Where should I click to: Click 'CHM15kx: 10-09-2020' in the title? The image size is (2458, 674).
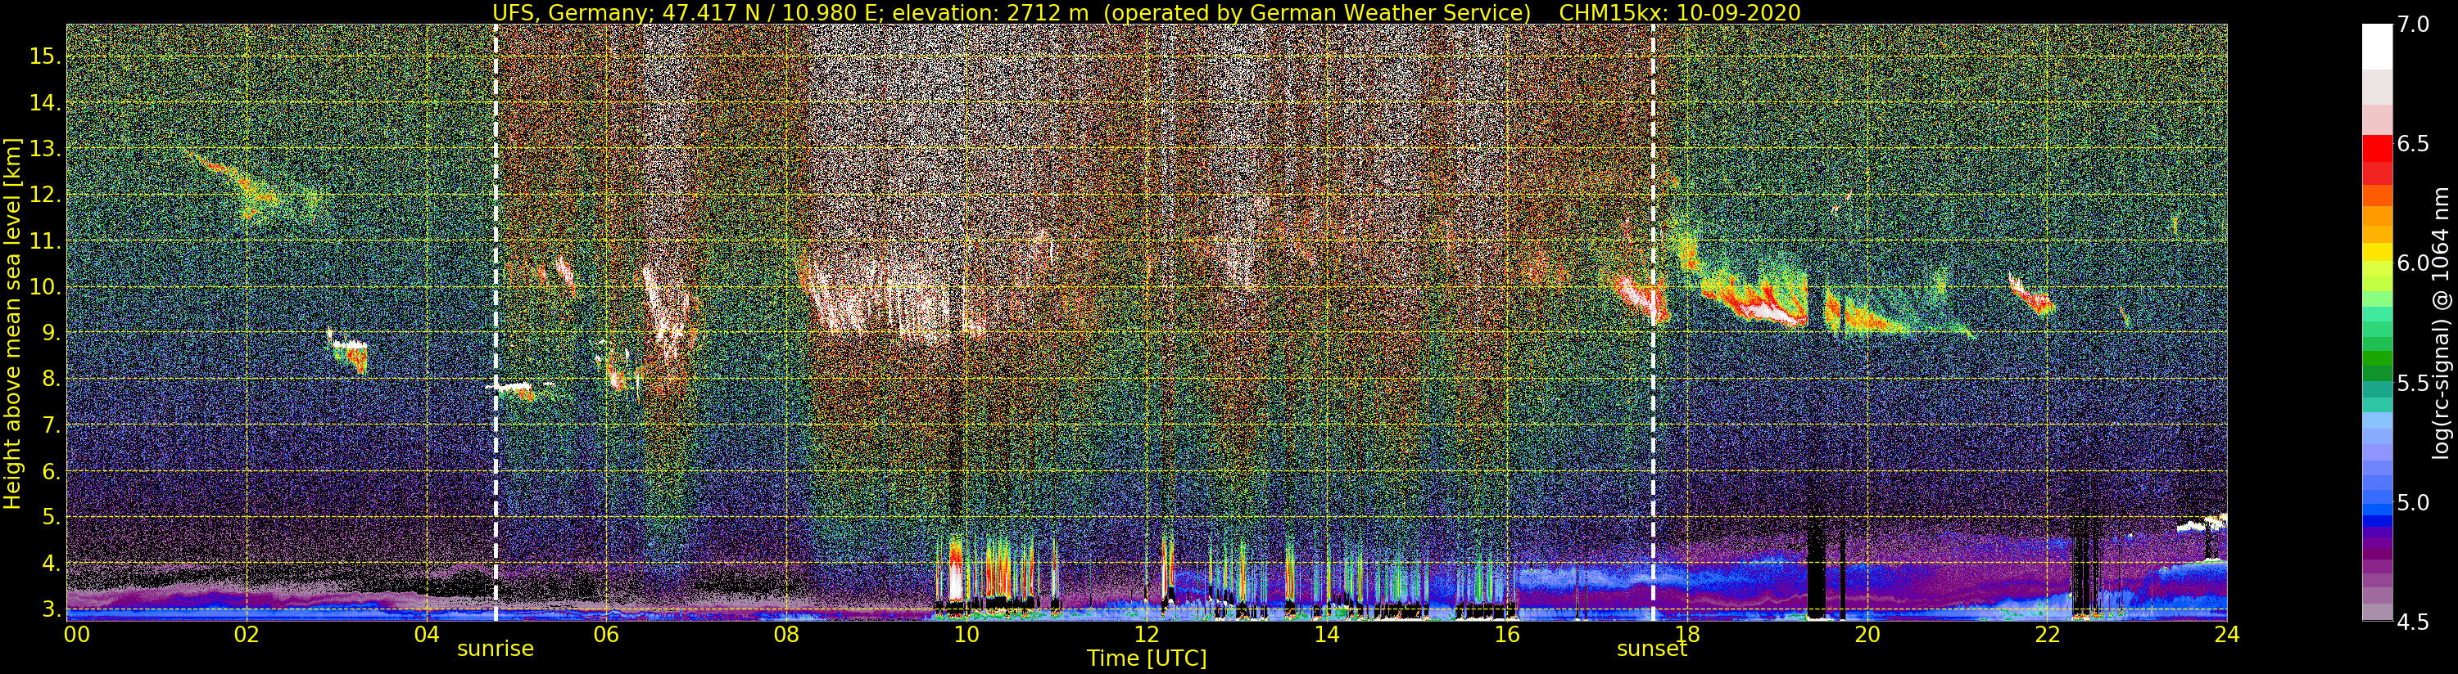pos(1679,12)
